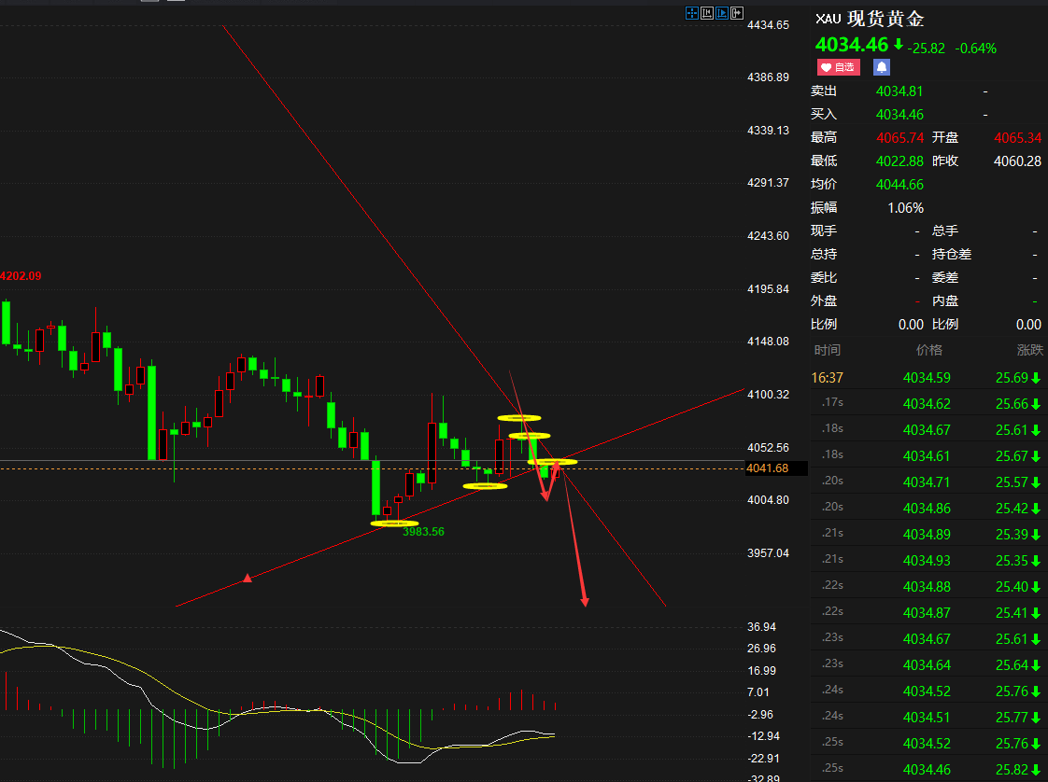Click the 4202.09 high price label

21,276
